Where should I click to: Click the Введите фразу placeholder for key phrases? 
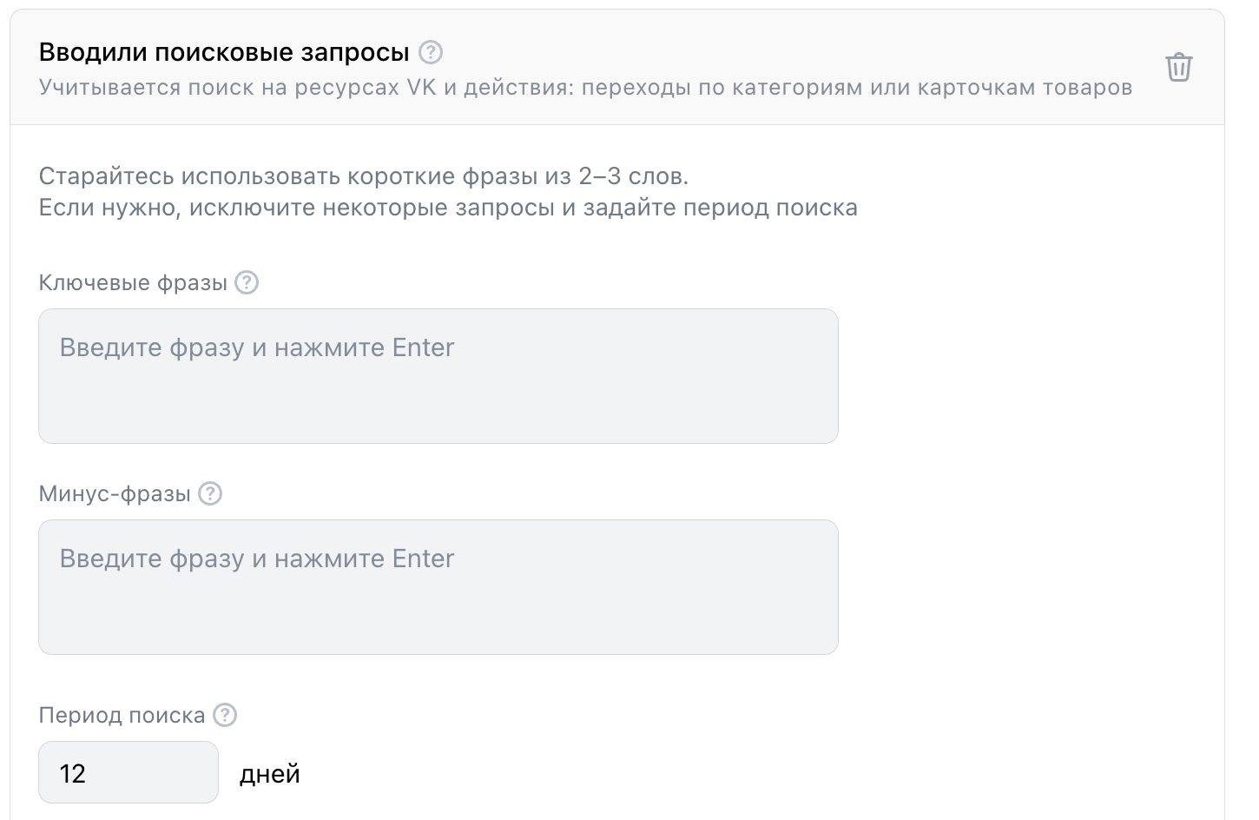pos(256,347)
